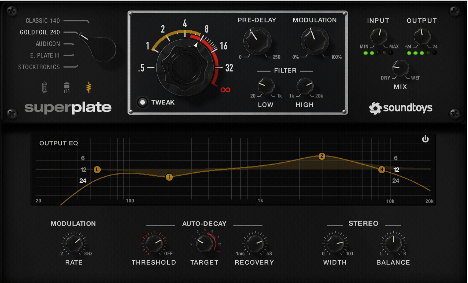Select left-side 6 dB slope value

pos(83,158)
